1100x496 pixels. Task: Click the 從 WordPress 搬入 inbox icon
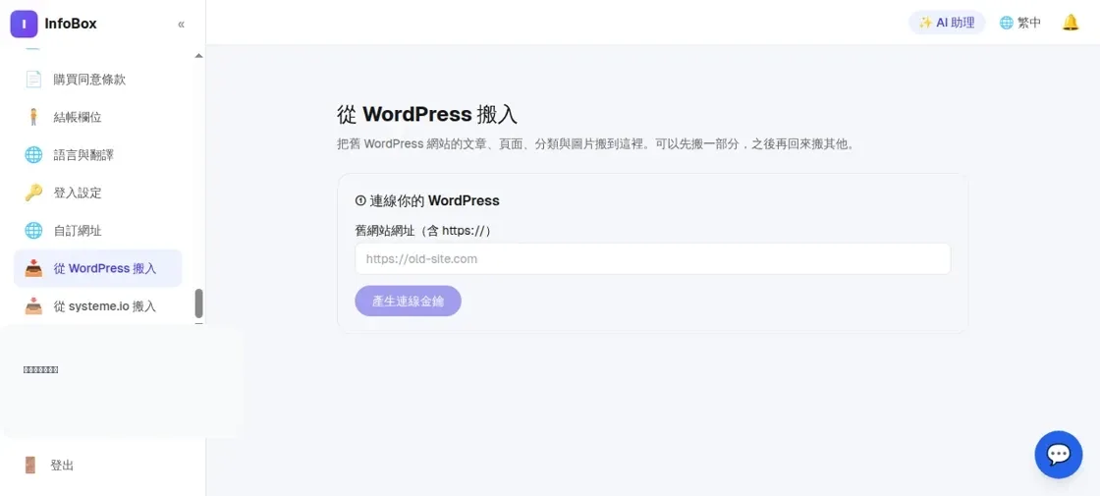pos(33,269)
